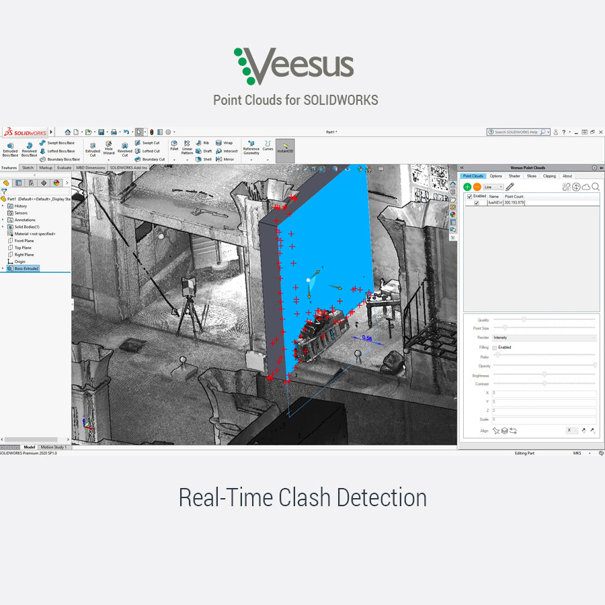Toggle the Enabled column header checkbox
The image size is (605, 605).
469,196
